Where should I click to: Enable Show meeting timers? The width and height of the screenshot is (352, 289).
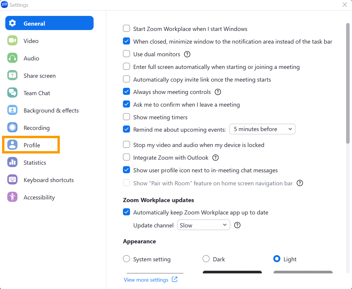coord(126,117)
